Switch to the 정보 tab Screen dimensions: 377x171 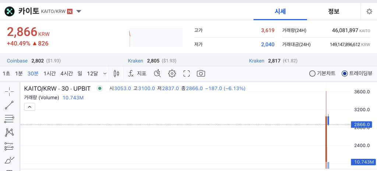pos(334,11)
